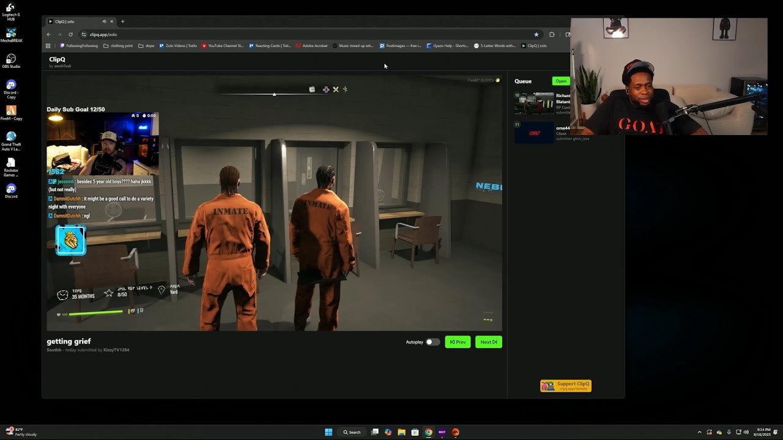Open the 5-Letter Words bookmark
Viewport: 783px width, 440px height.
click(x=495, y=46)
